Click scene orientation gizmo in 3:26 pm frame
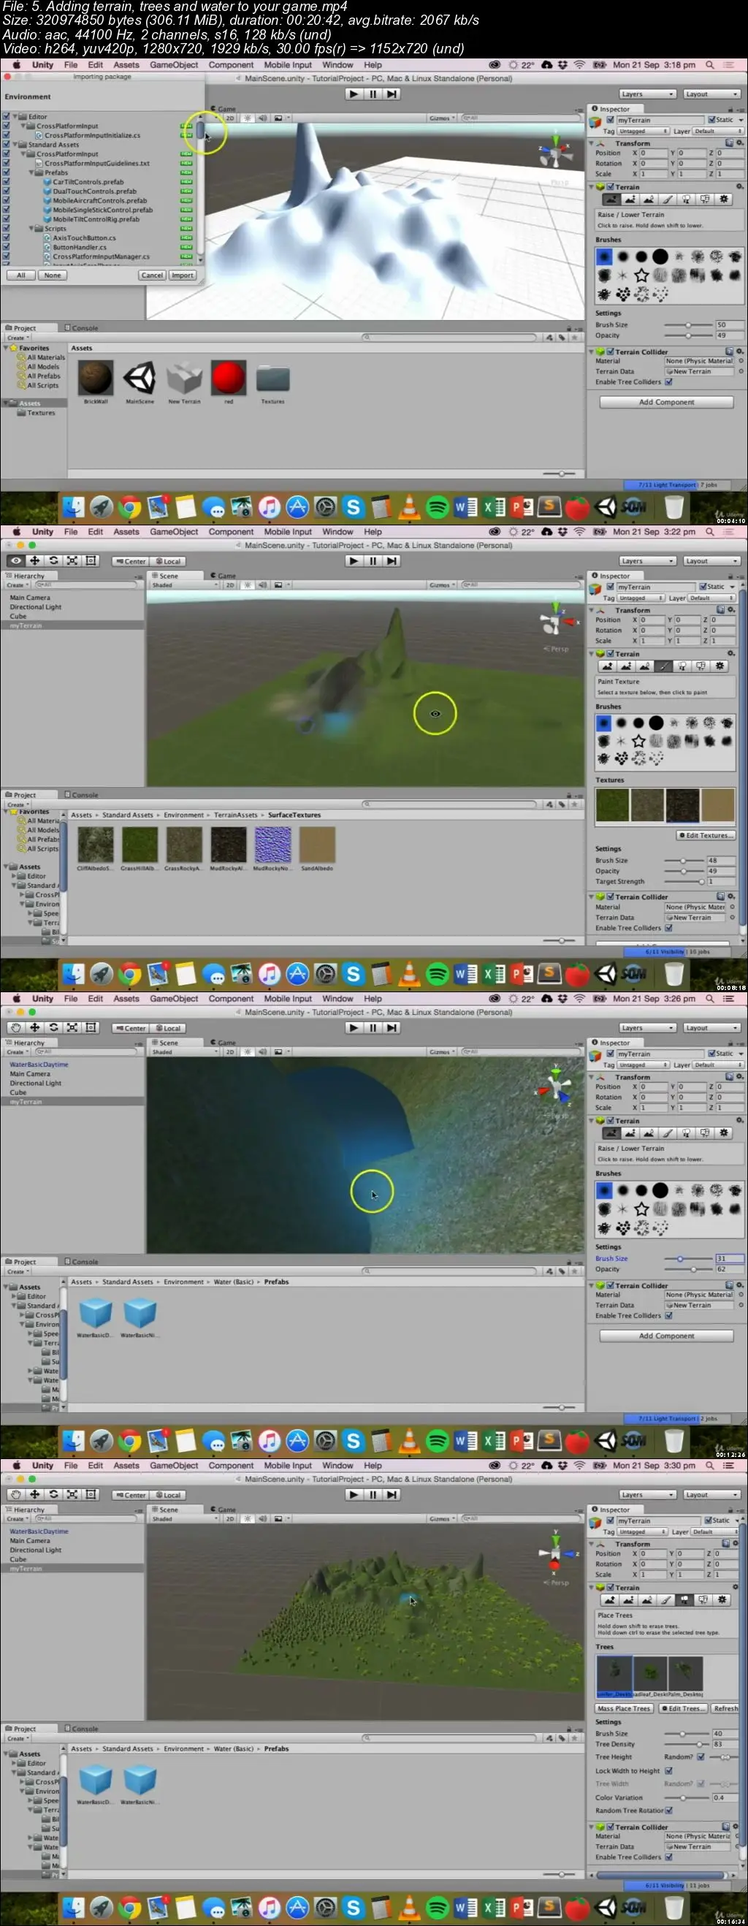This screenshot has height=1926, width=748. 556,1085
